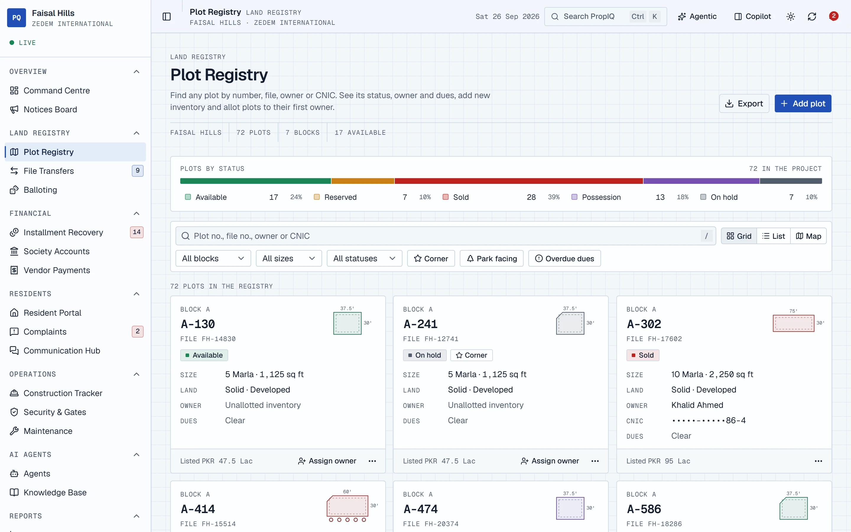This screenshot has height=532, width=851.
Task: Click the refresh sync icon
Action: point(812,17)
